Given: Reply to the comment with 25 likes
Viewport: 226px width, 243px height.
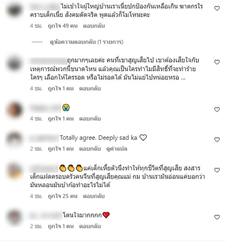Looking at the screenshot, I should (94, 196).
